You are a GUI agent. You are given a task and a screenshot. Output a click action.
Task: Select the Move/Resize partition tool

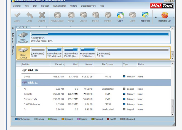[57, 15]
